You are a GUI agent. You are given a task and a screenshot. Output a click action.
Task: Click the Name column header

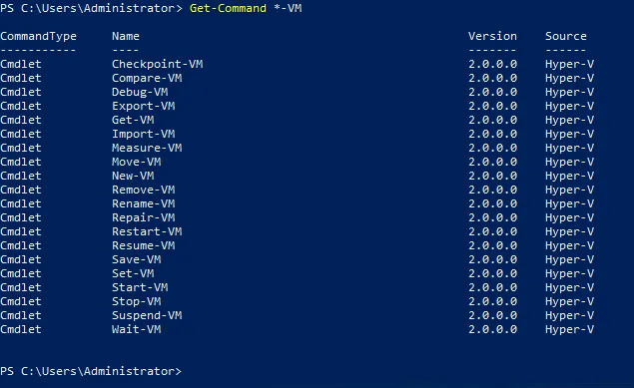(126, 36)
